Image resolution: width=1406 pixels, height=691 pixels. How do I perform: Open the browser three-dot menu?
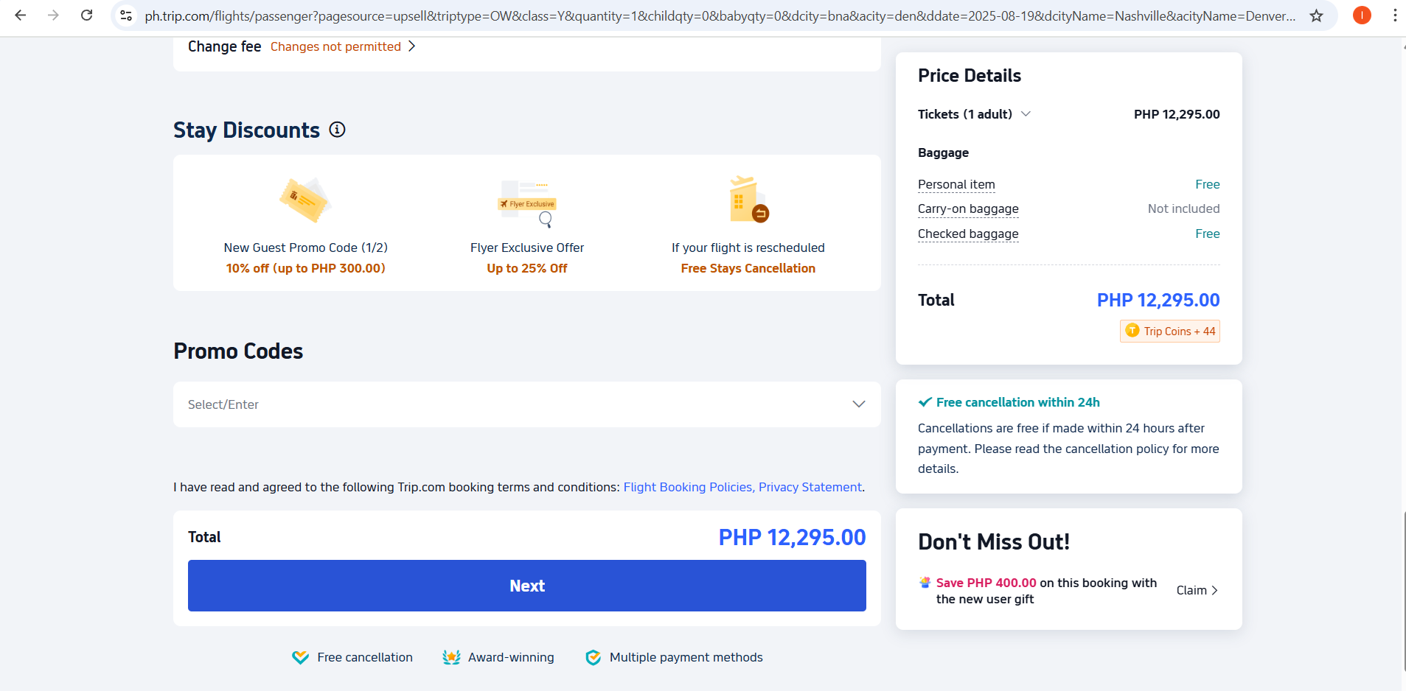click(1394, 15)
